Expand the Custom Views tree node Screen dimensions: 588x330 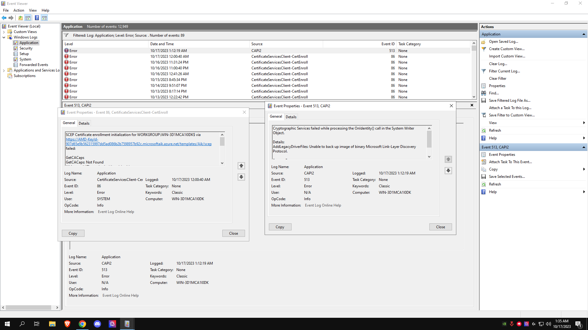coord(4,32)
